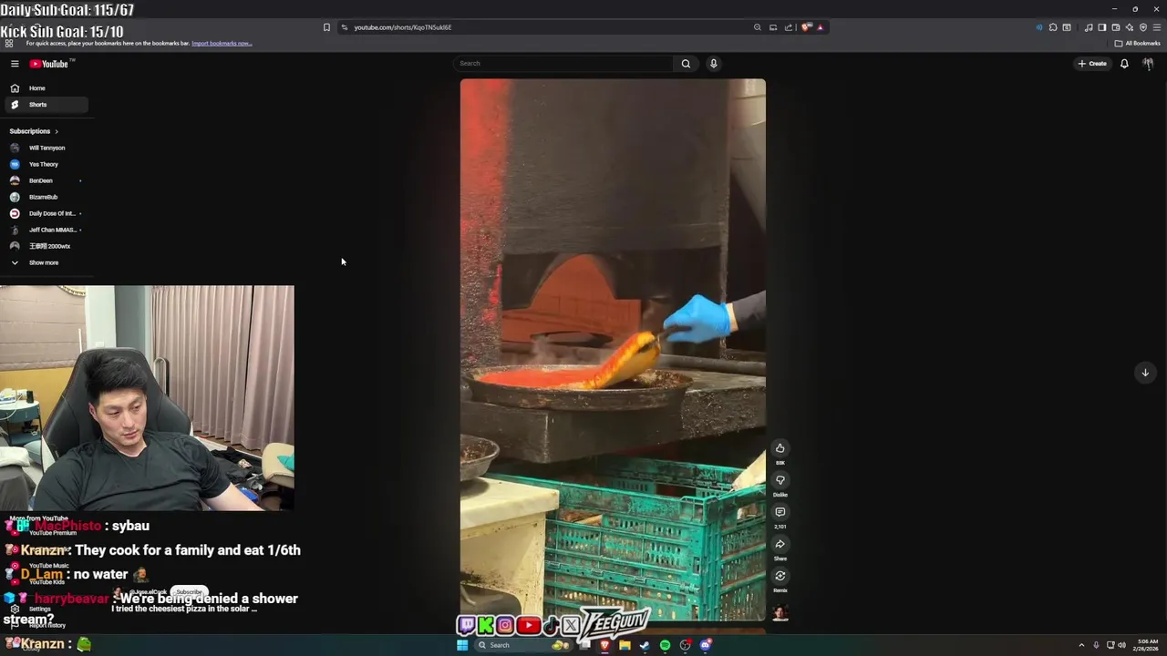Viewport: 1167px width, 656px height.
Task: Open the Will Tennyson subscription channel
Action: pyautogui.click(x=46, y=148)
